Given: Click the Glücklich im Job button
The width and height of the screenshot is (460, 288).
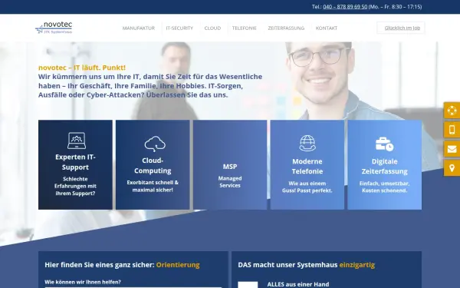Looking at the screenshot, I should coord(401,28).
